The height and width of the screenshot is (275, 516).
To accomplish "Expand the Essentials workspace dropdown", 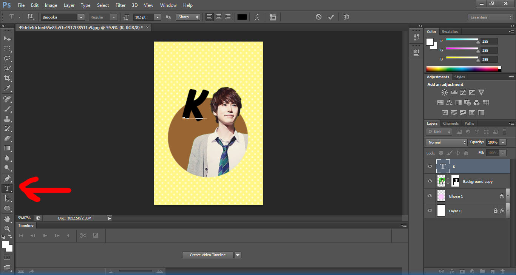I will coord(490,17).
